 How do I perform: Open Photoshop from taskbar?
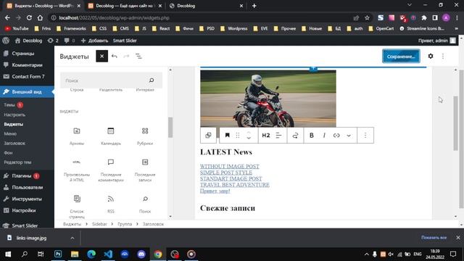click(x=58, y=254)
